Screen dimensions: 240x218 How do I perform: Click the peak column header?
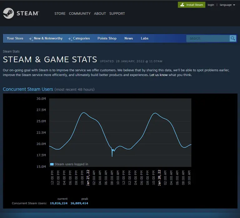(85, 199)
